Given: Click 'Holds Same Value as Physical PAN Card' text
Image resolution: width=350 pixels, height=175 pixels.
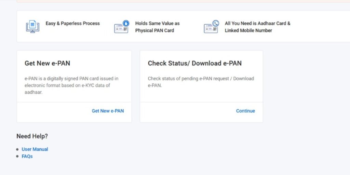Looking at the screenshot, I should click(157, 27).
